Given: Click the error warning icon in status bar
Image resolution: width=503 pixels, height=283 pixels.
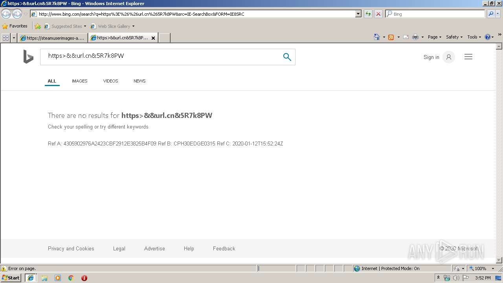Looking at the screenshot, I should tap(4, 269).
